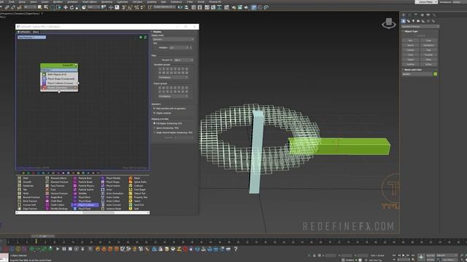Click the ViewCube in the viewport
Screen dimensions: 467x262
[x=389, y=23]
